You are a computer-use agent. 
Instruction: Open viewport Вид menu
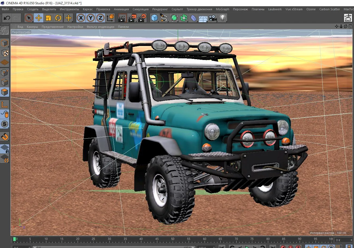tap(20, 27)
